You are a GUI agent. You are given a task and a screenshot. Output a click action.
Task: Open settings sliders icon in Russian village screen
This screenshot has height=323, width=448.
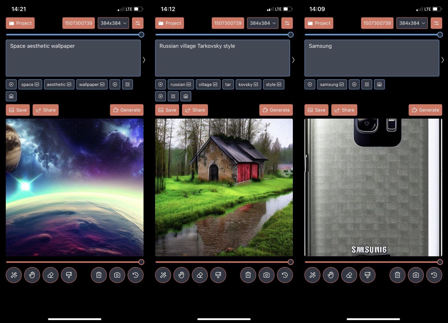tap(287, 23)
